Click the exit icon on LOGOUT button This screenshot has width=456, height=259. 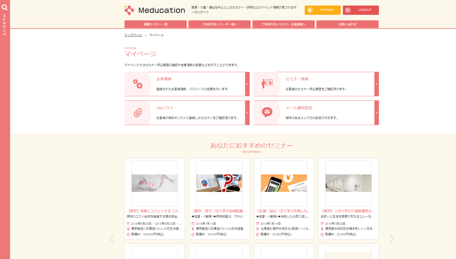coord(347,10)
